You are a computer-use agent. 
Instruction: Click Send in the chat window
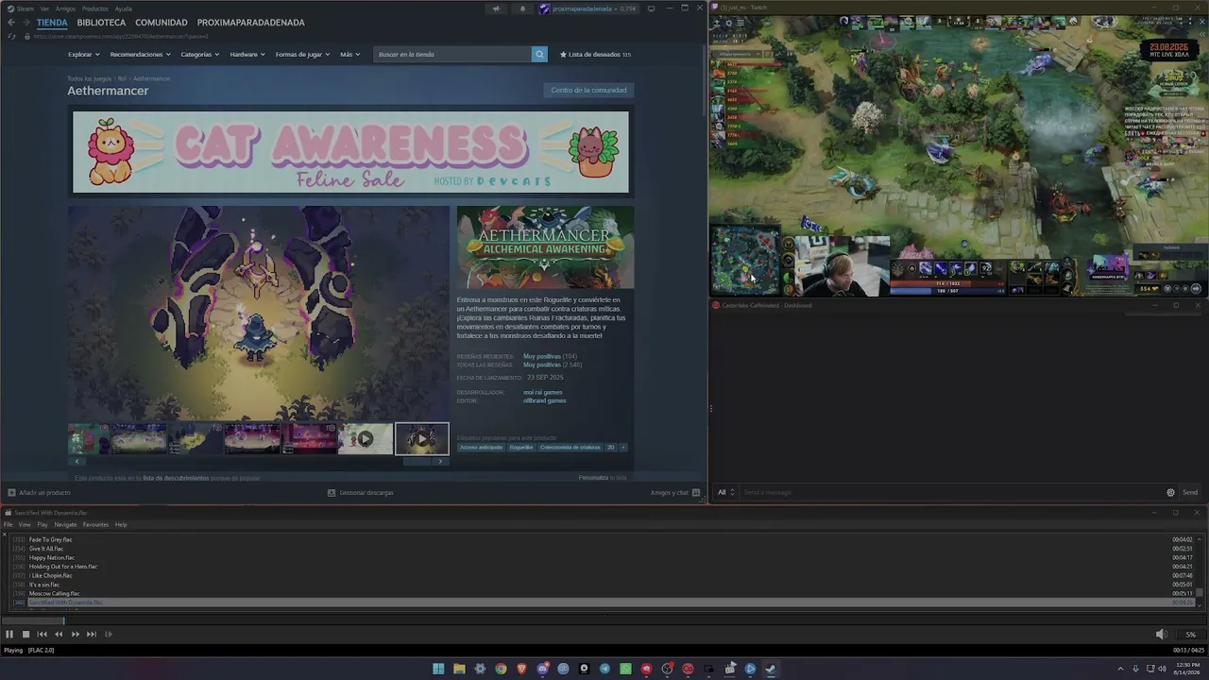tap(1190, 492)
